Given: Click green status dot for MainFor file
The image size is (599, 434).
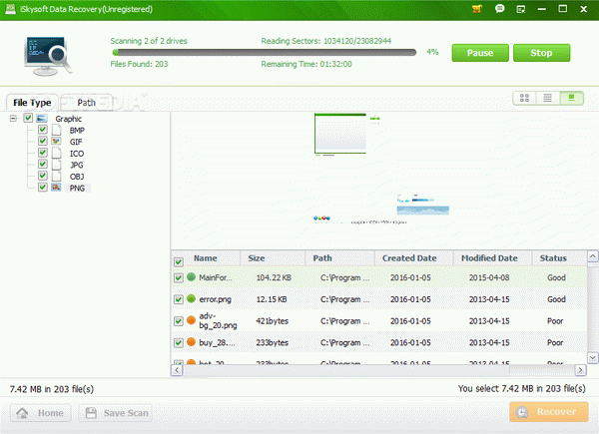Looking at the screenshot, I should pos(192,277).
